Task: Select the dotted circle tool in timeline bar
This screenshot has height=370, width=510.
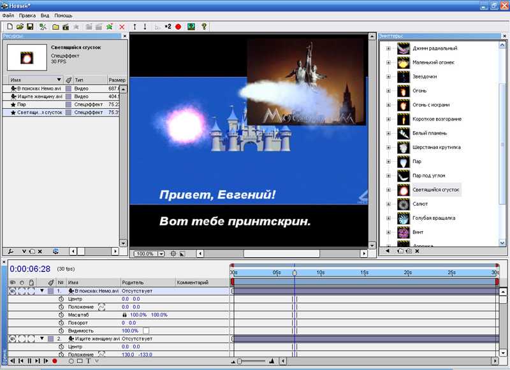Action: (71, 361)
